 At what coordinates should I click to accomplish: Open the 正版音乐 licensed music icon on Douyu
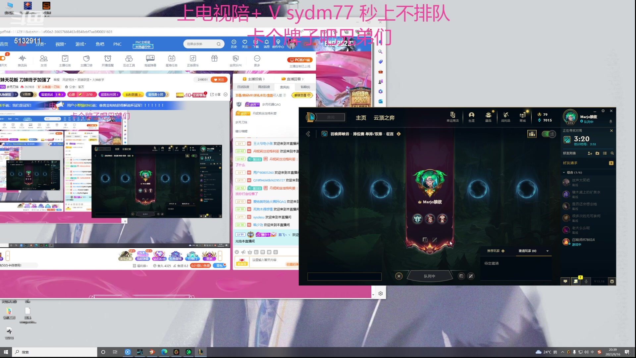click(x=192, y=61)
